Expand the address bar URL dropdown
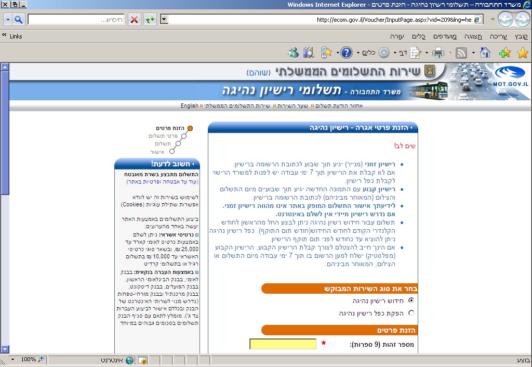Viewport: 532px width, 367px height. tap(164, 20)
